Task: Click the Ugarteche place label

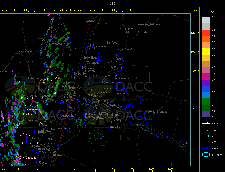Action: 67,116
